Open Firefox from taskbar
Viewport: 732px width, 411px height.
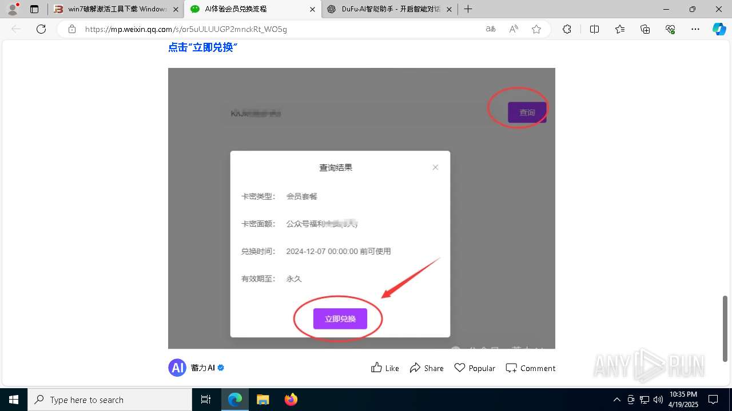tap(291, 400)
